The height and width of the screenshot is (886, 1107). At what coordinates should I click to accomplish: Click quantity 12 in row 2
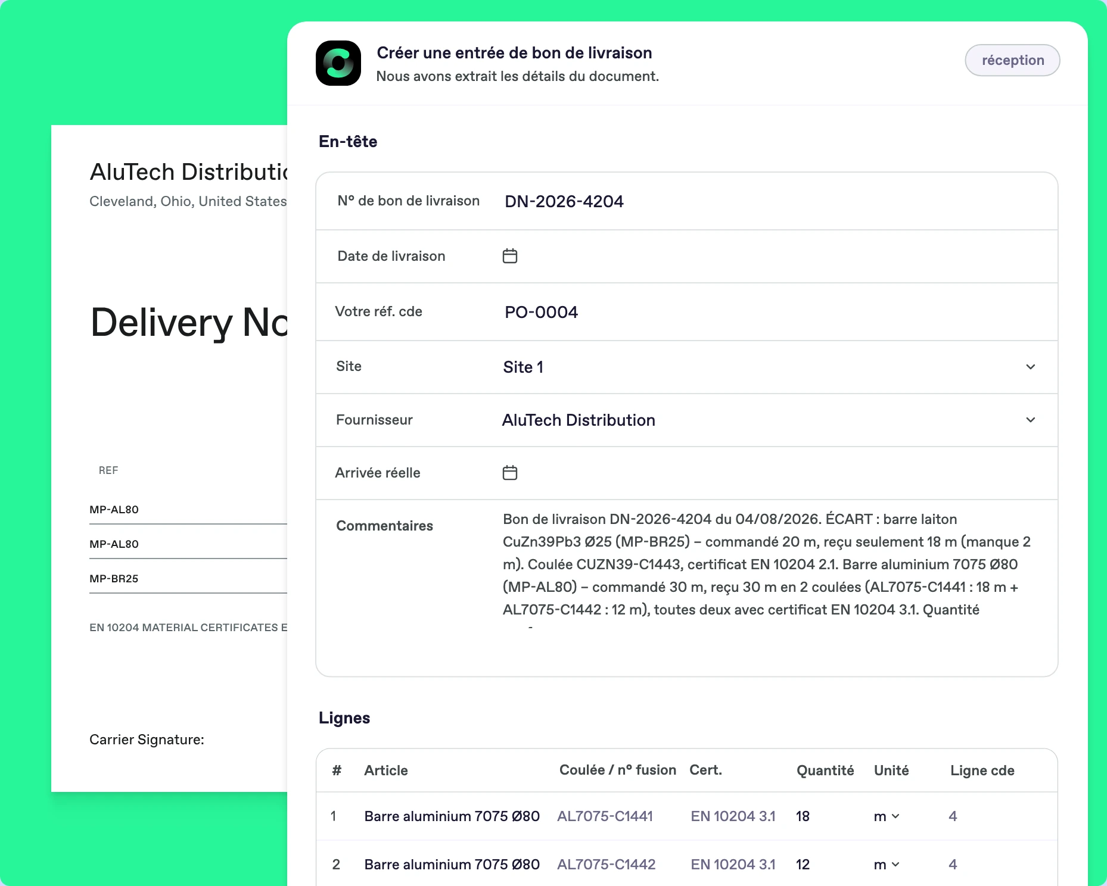(x=803, y=865)
